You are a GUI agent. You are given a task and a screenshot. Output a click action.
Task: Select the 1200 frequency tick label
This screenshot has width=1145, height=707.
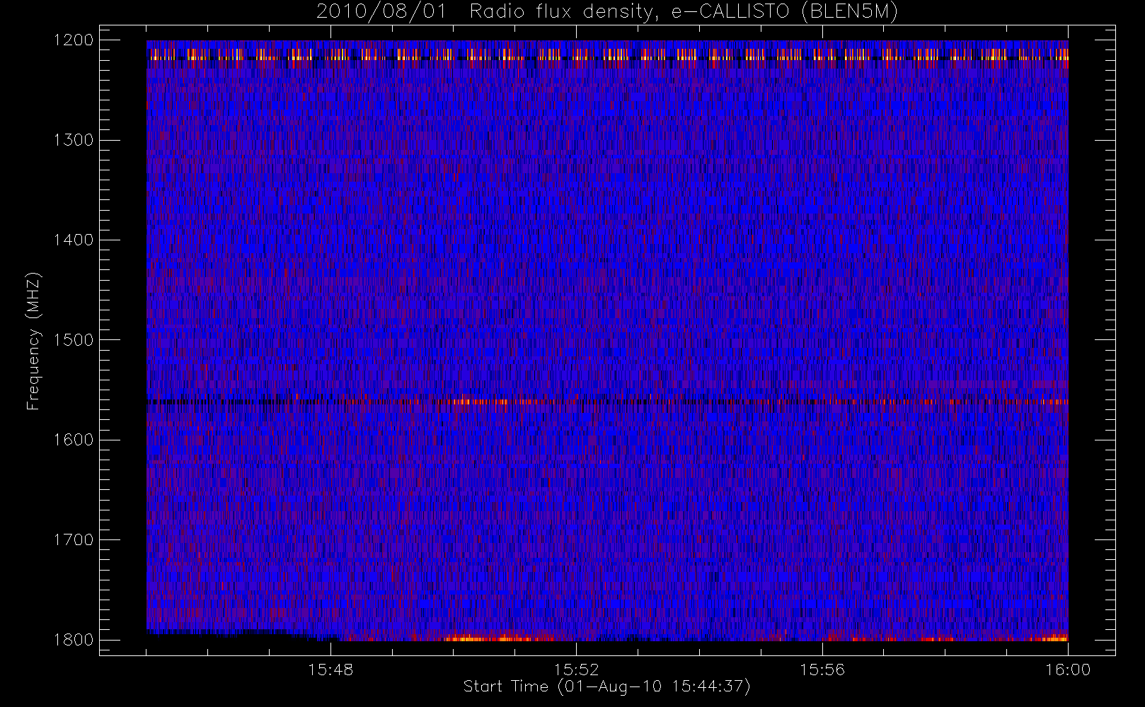[74, 40]
